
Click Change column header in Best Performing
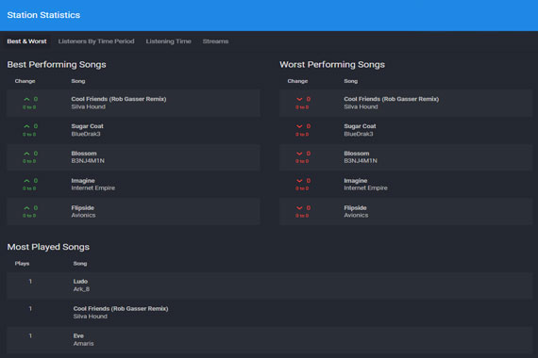[x=25, y=81]
